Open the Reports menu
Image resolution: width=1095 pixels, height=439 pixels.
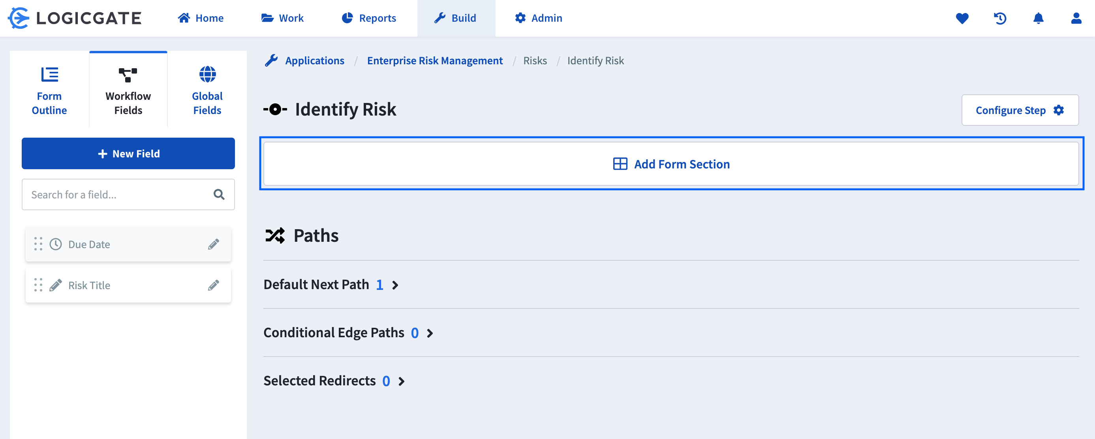(x=369, y=18)
